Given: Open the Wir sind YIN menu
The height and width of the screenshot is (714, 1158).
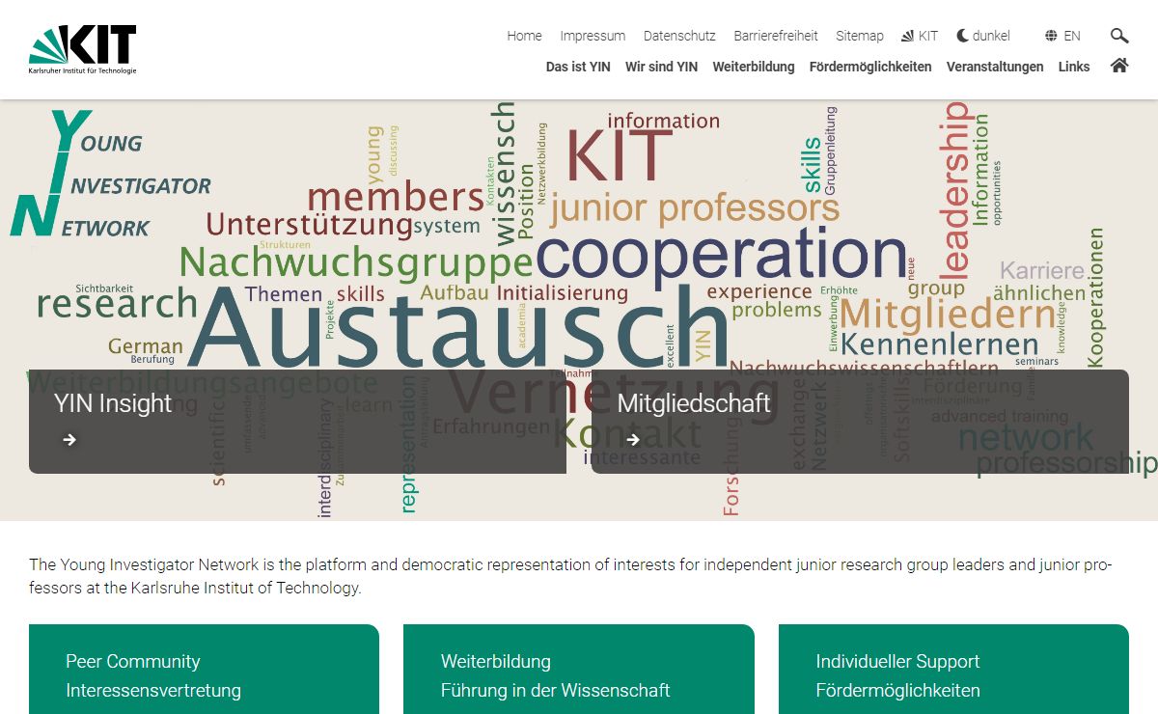Looking at the screenshot, I should coord(661,67).
